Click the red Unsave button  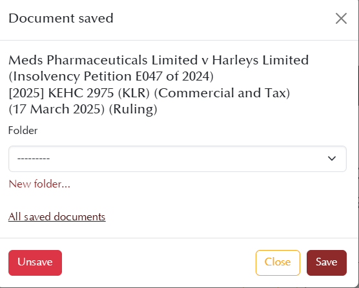pos(35,263)
